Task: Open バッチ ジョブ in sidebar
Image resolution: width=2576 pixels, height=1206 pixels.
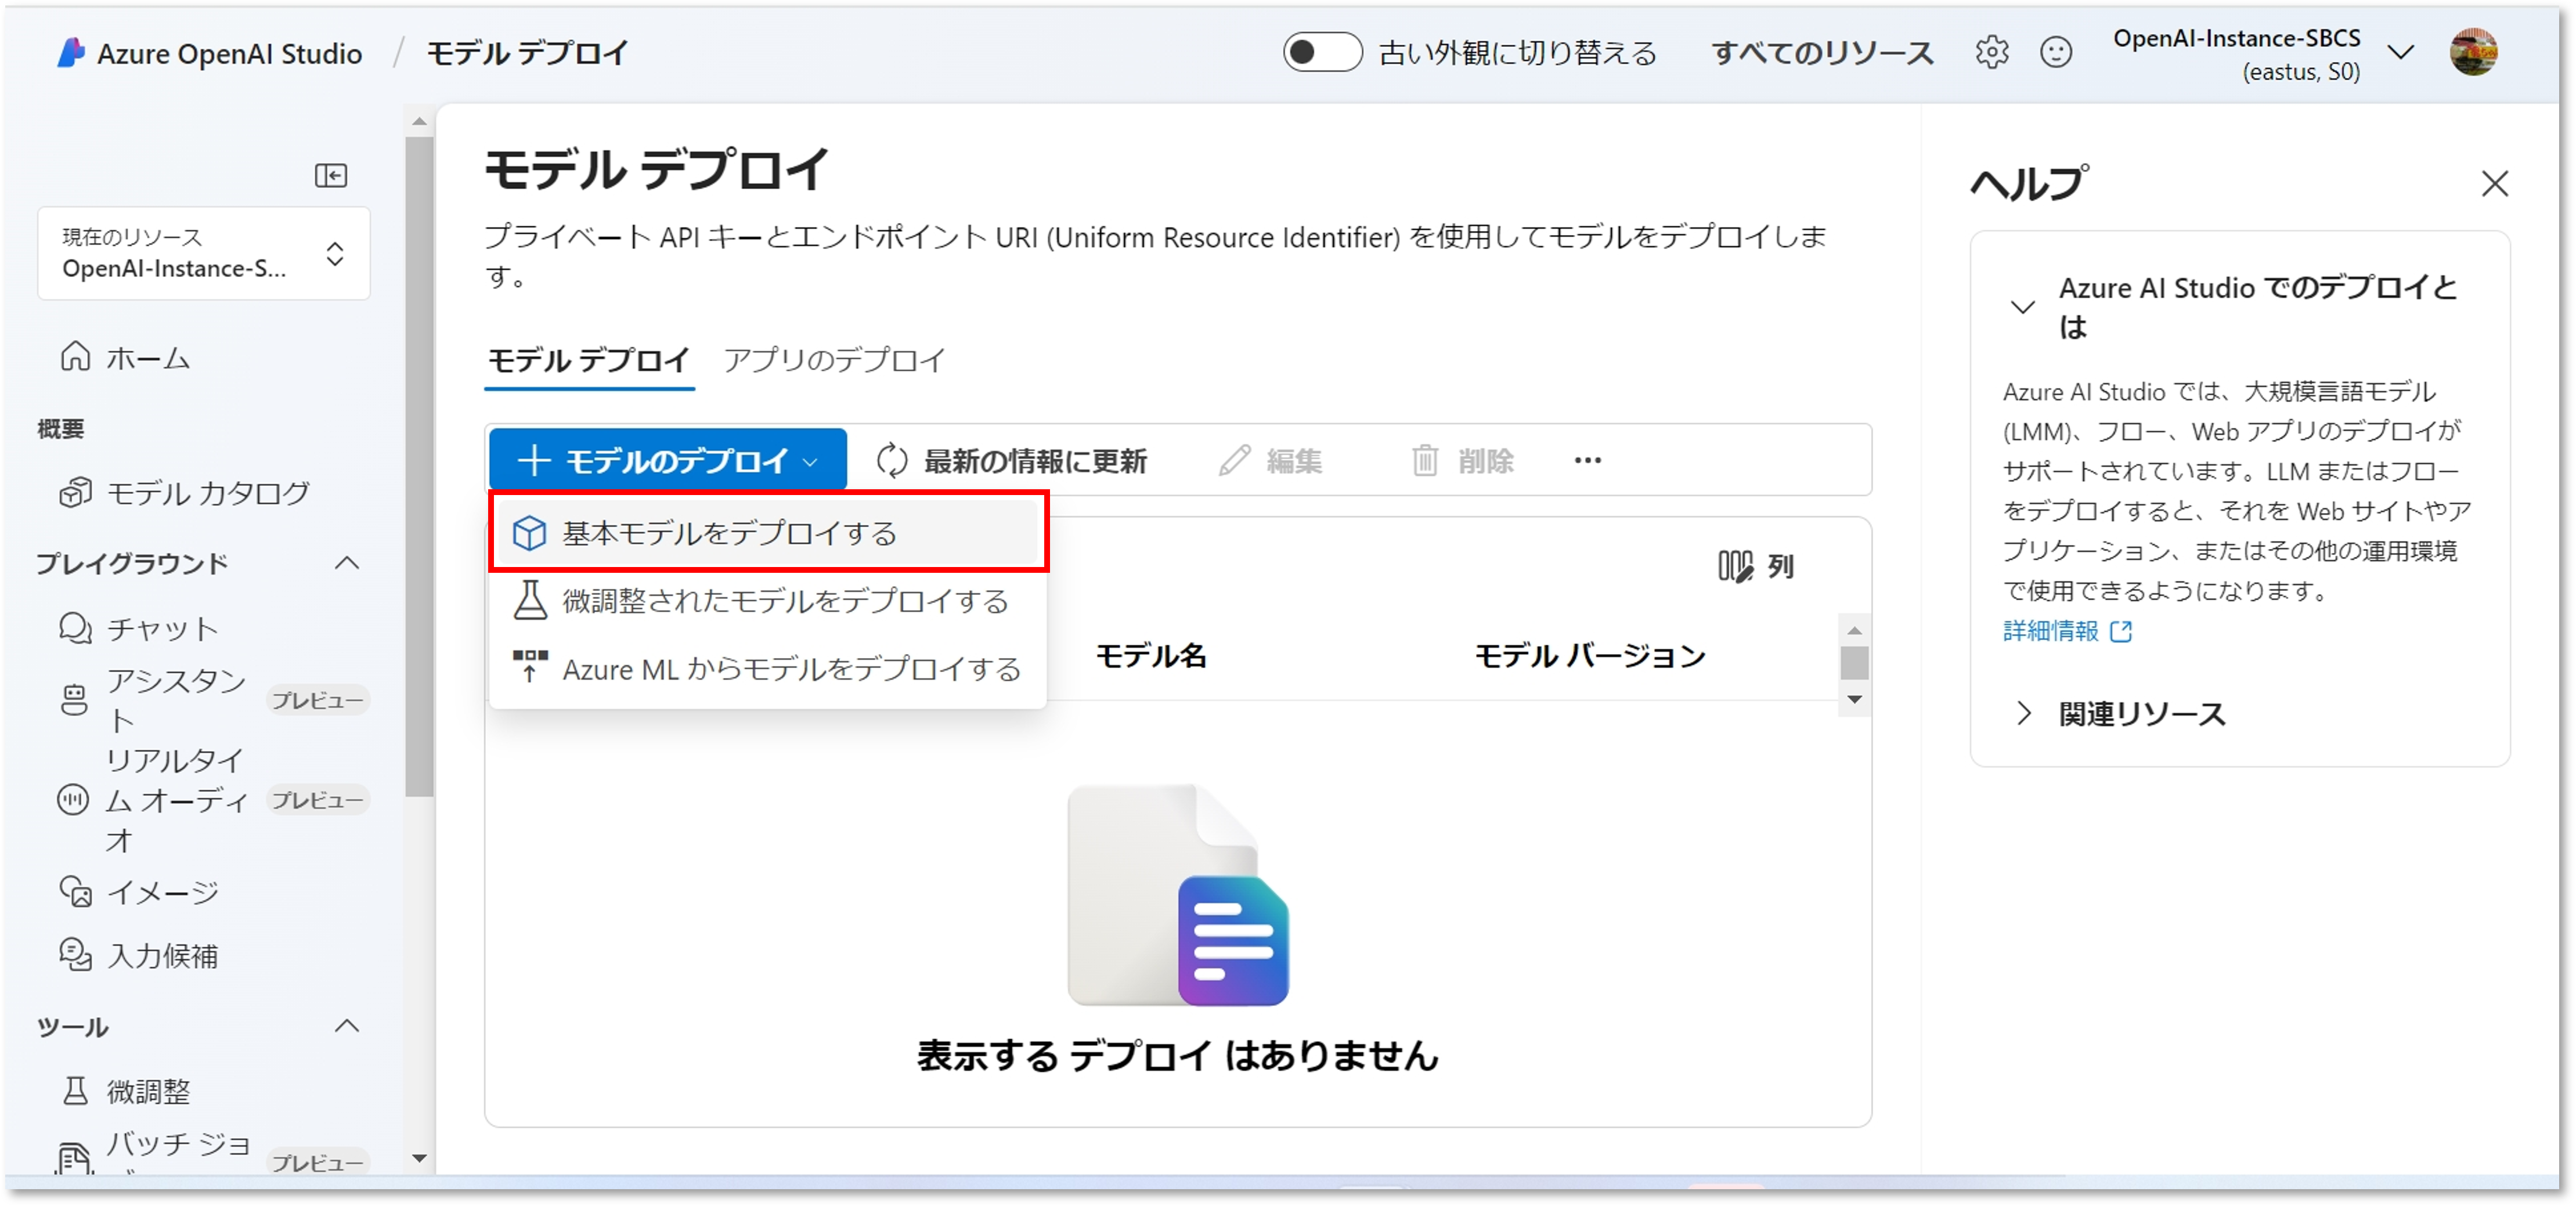Action: (212, 1152)
